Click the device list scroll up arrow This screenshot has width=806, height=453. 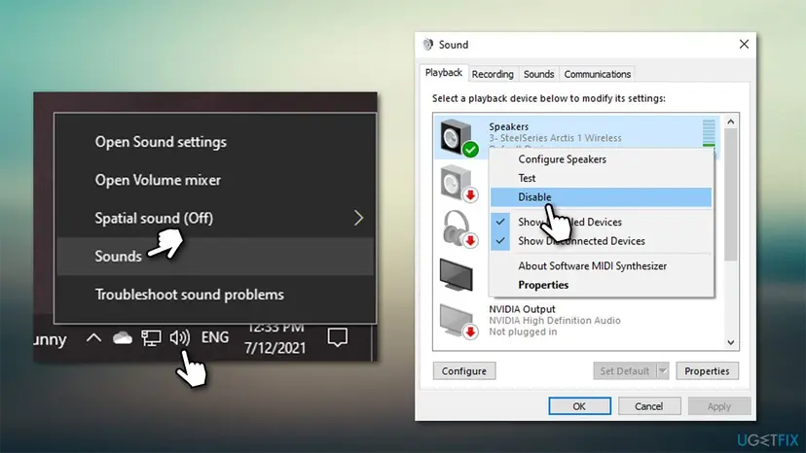point(731,122)
